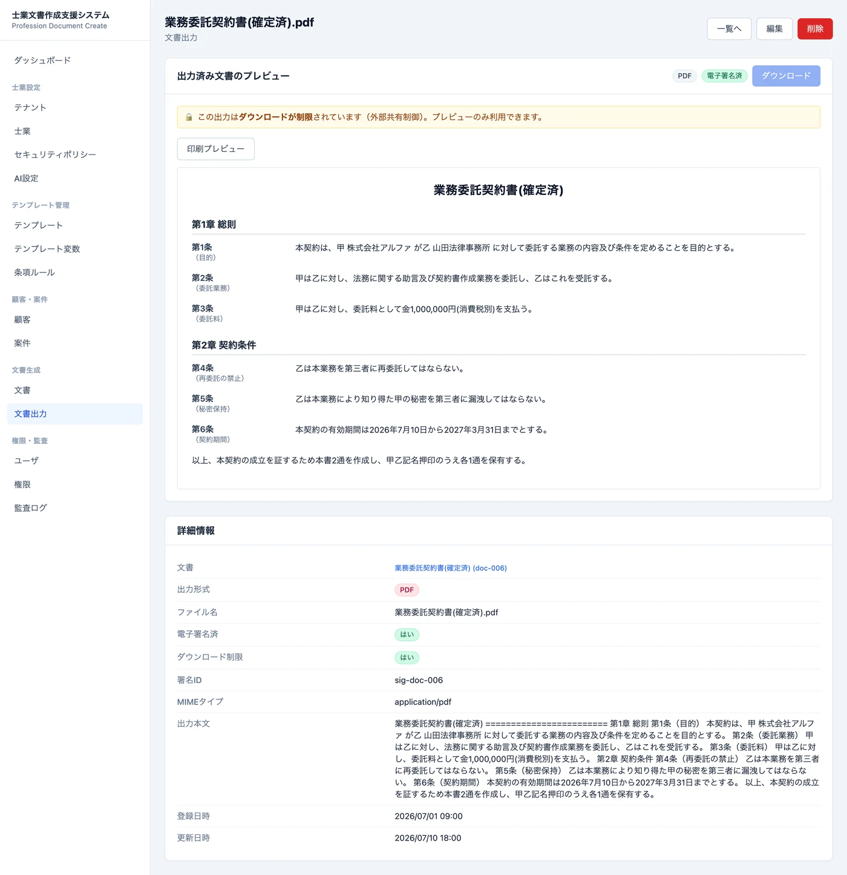Select the active 文書出力 sidebar item

click(75, 414)
